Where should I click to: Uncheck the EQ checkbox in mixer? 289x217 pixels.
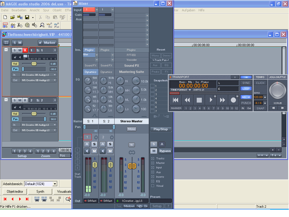click(x=153, y=181)
